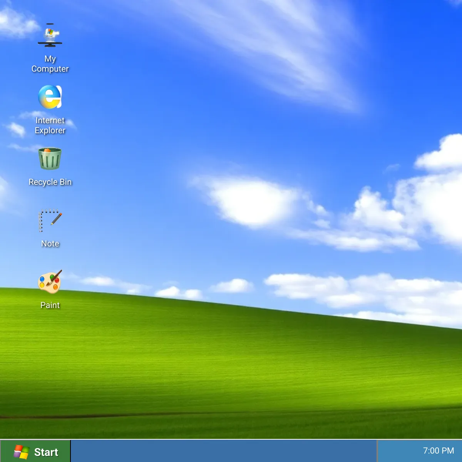Select the Paint palette icon
This screenshot has width=462, height=462.
[x=50, y=282]
